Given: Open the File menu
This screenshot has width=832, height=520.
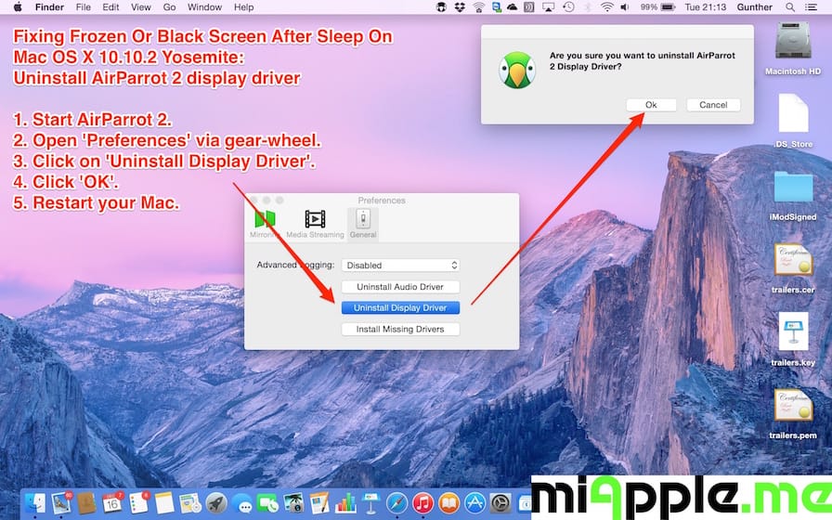Looking at the screenshot, I should (84, 6).
